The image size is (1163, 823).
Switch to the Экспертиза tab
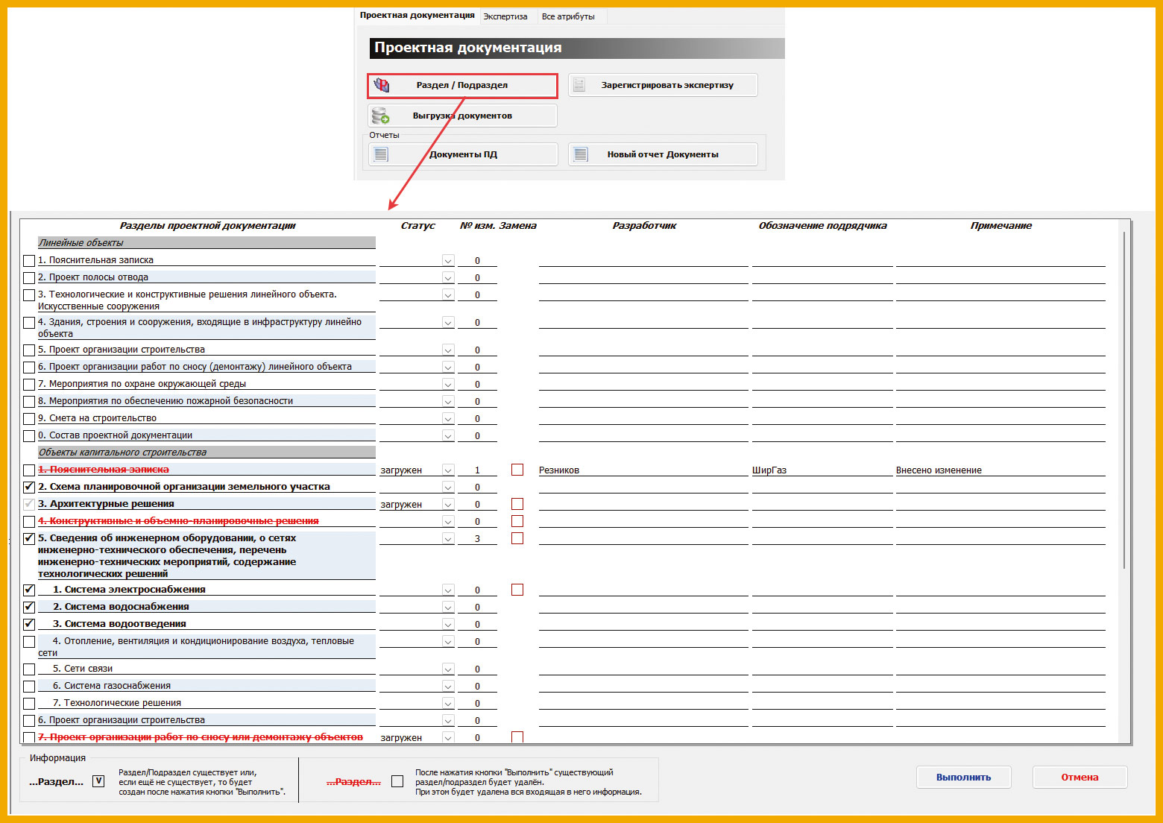coord(505,16)
